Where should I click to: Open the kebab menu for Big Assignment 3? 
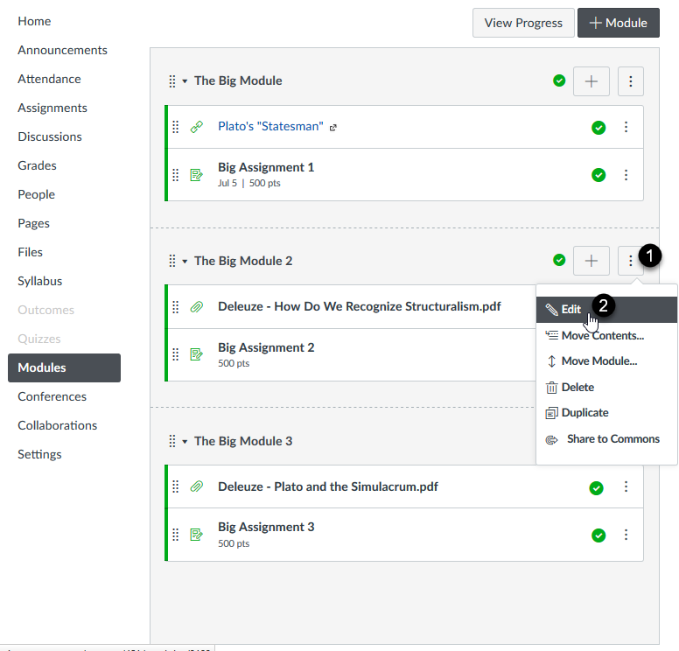(x=626, y=535)
